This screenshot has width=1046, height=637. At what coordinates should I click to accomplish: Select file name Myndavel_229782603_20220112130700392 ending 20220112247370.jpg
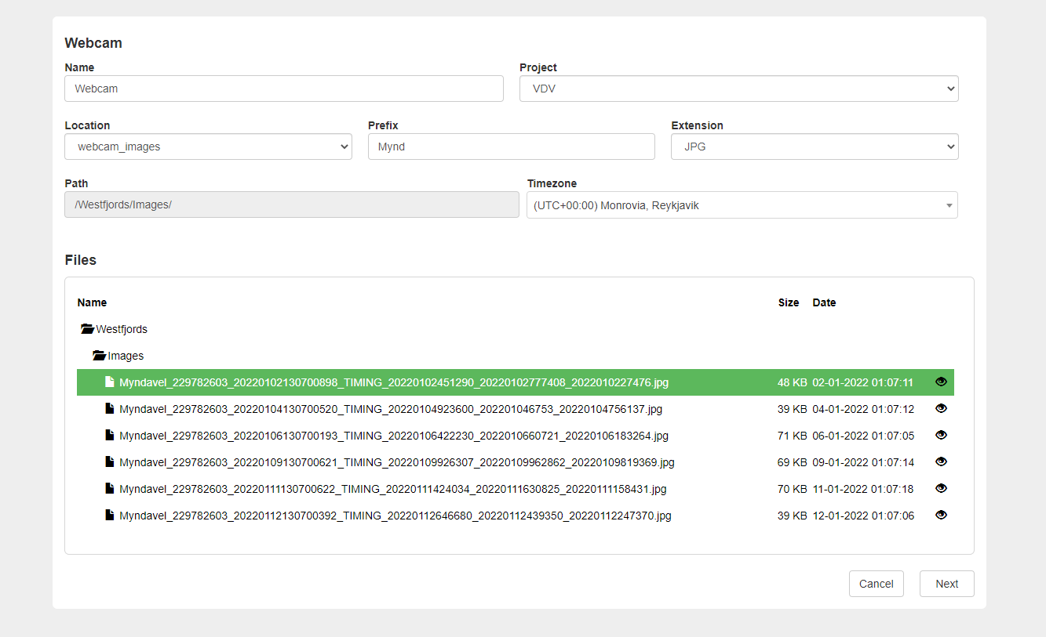(x=395, y=516)
